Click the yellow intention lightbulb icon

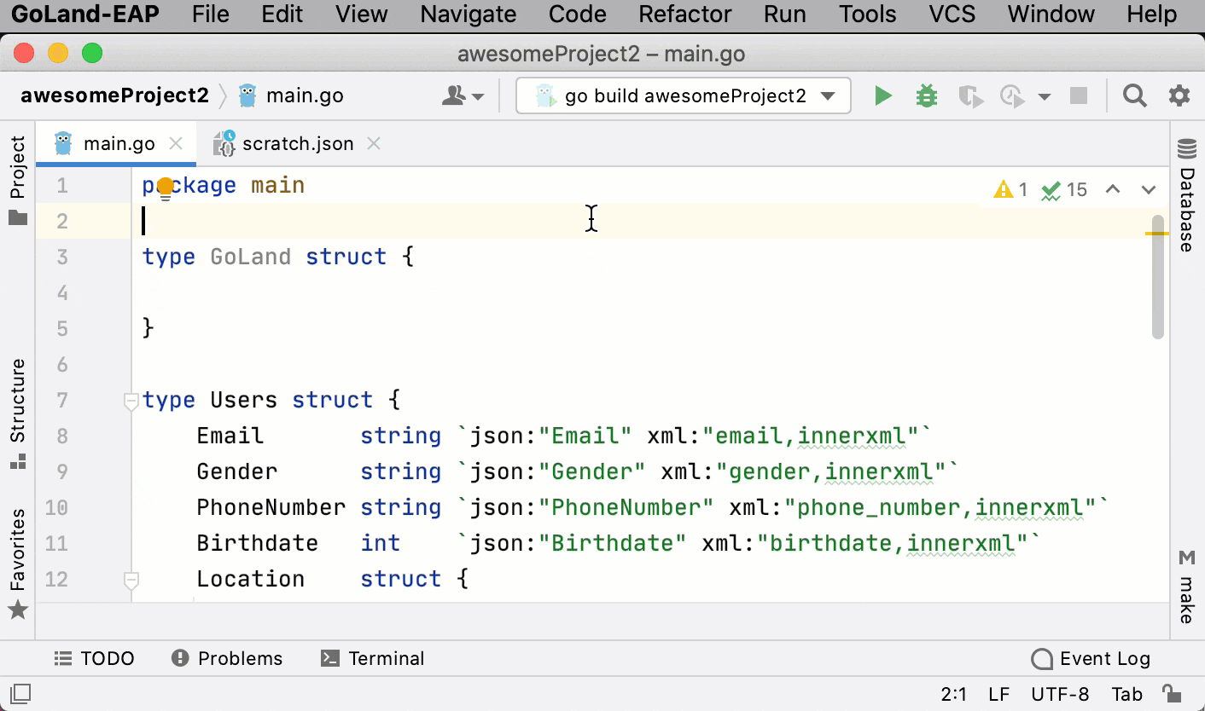tap(166, 188)
